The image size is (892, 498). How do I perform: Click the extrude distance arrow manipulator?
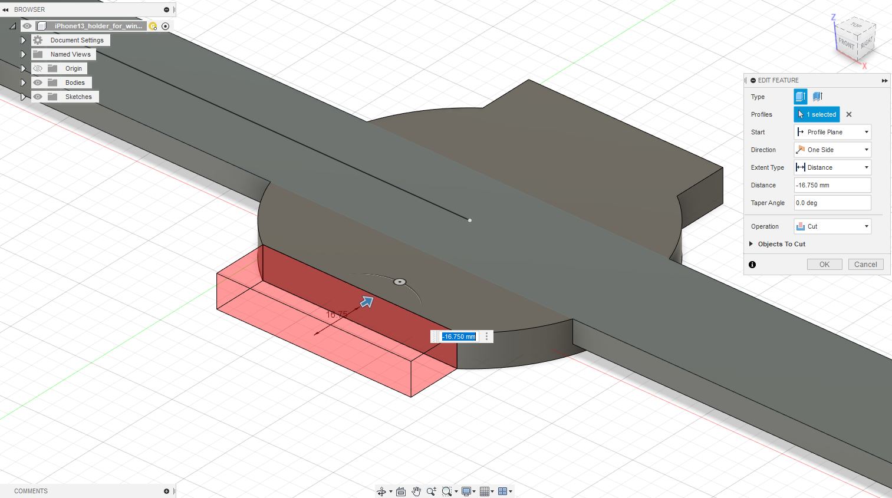click(x=367, y=302)
